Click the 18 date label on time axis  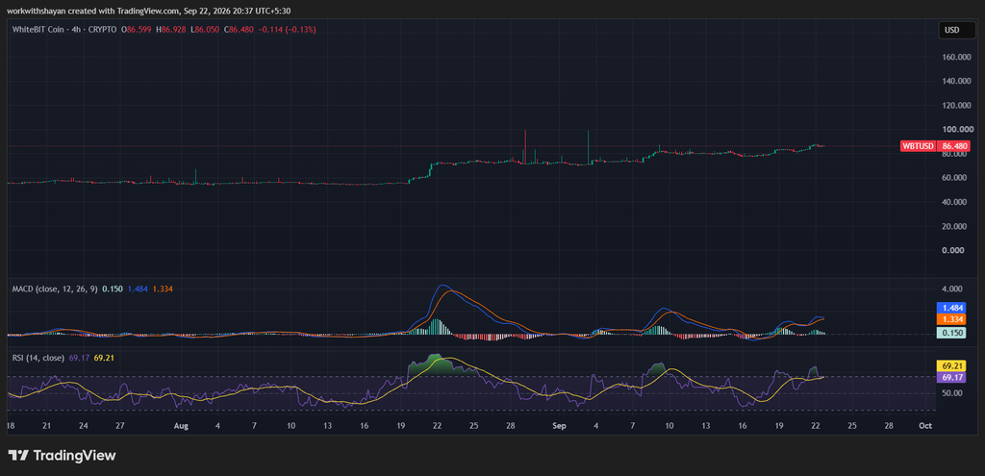(x=11, y=426)
